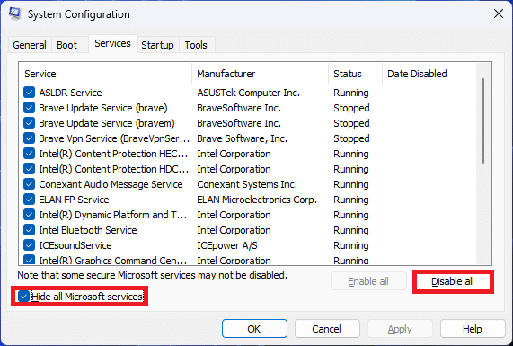Select the Services tab
Viewport: 513px width, 346px height.
(x=112, y=43)
